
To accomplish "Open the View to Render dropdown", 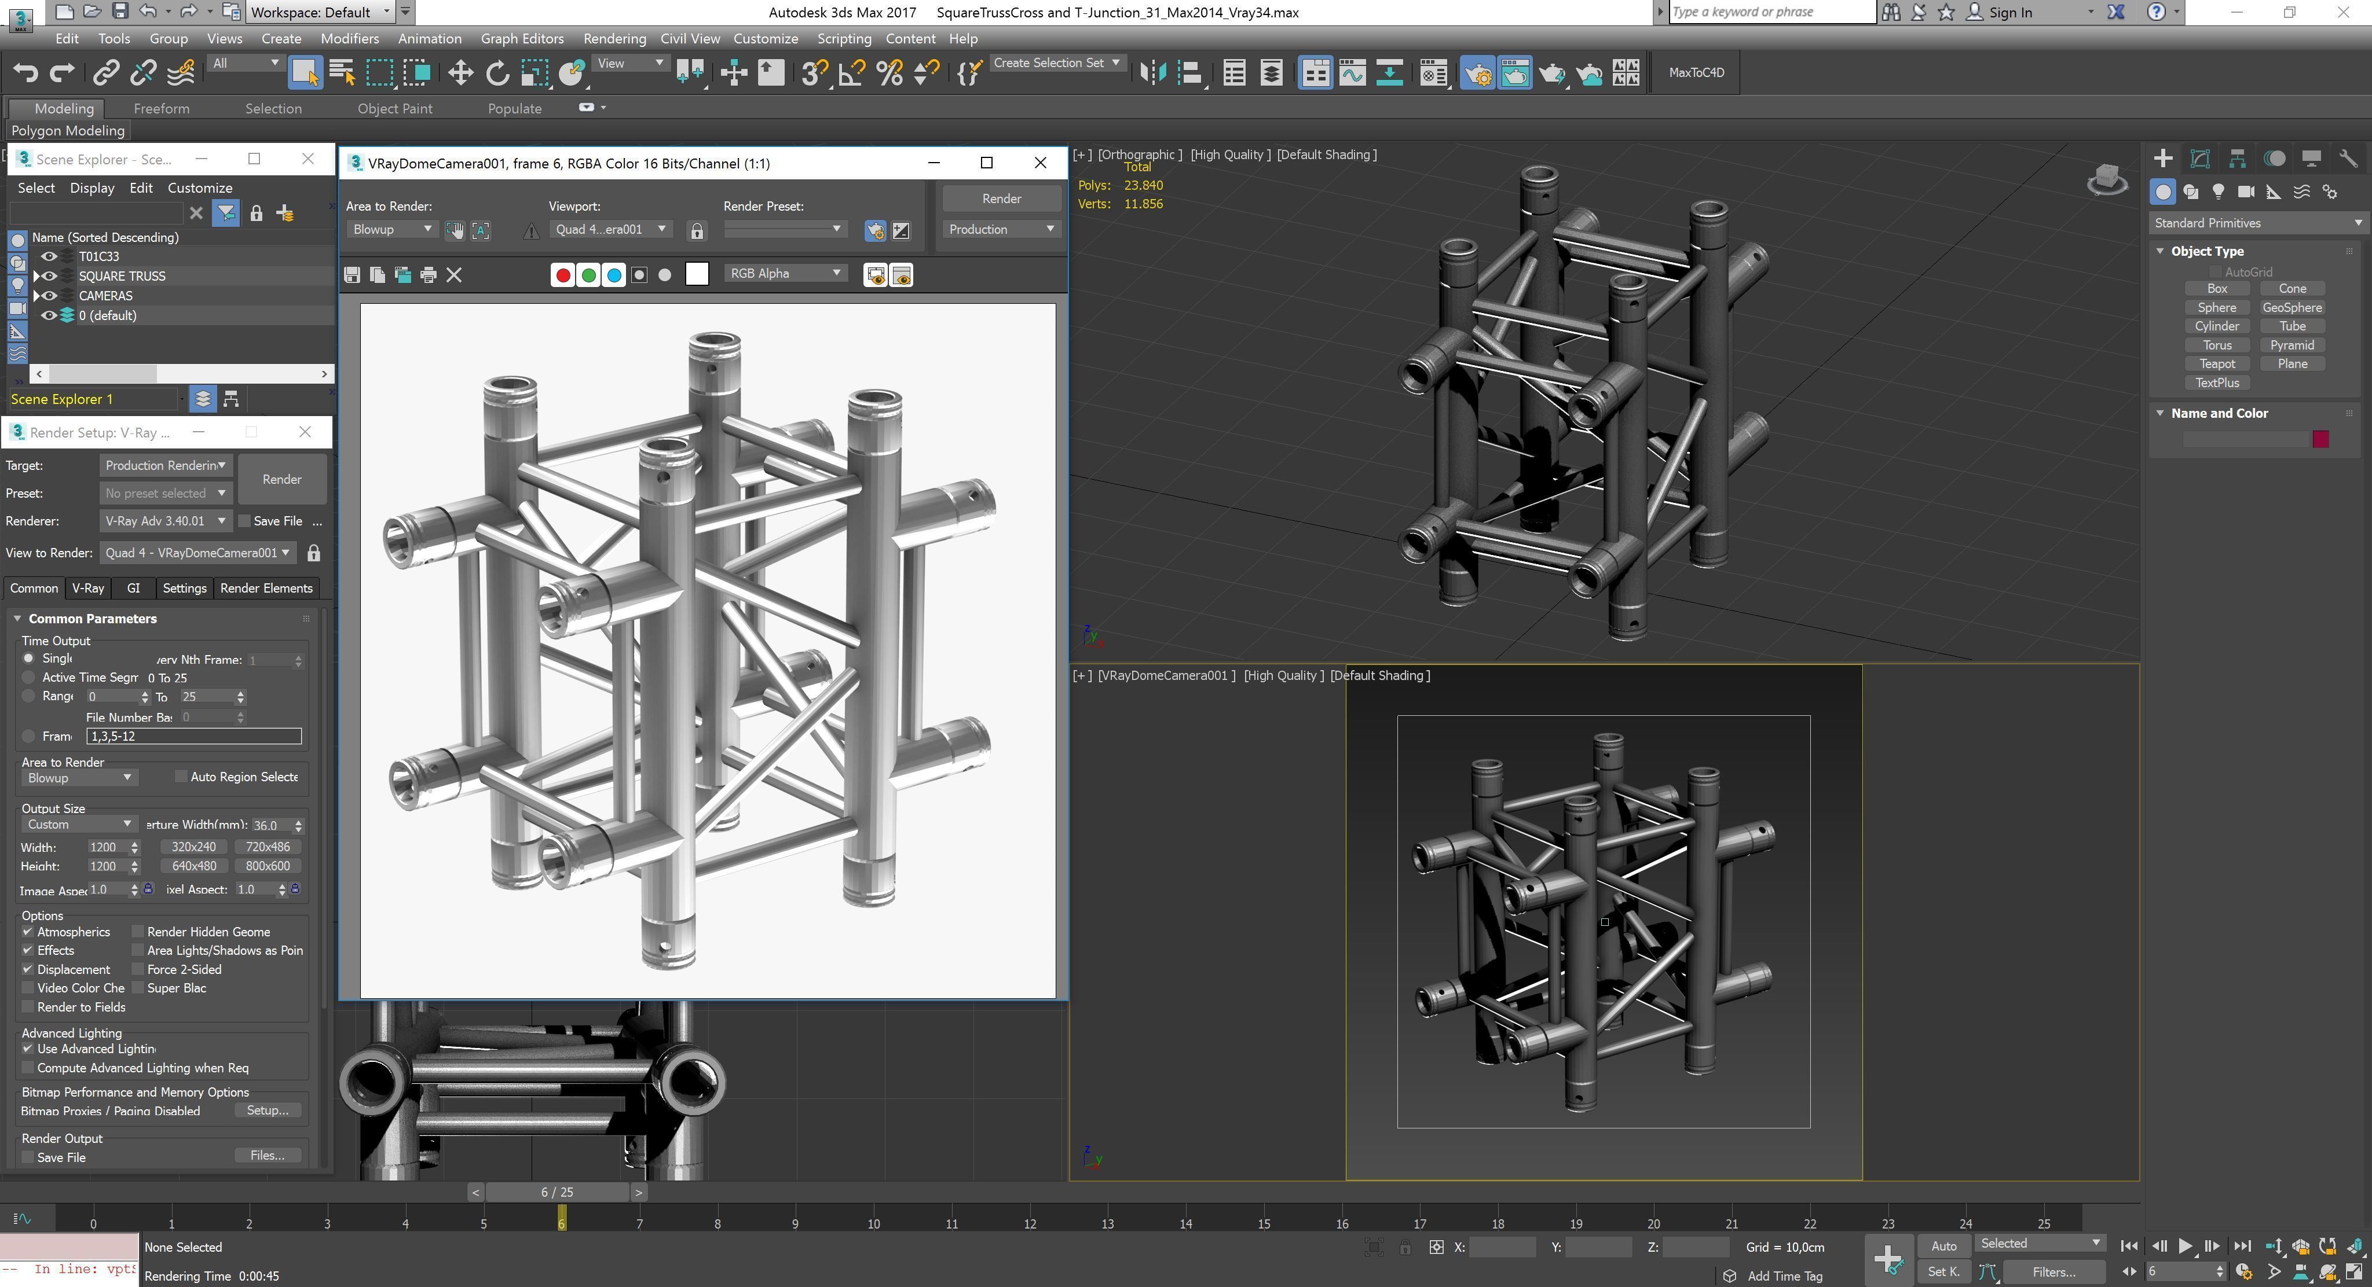I will [x=198, y=553].
